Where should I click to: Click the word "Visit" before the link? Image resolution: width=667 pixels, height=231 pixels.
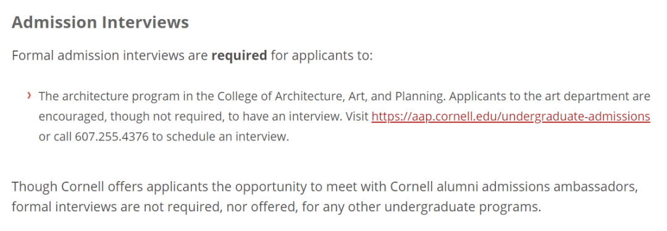click(x=357, y=117)
